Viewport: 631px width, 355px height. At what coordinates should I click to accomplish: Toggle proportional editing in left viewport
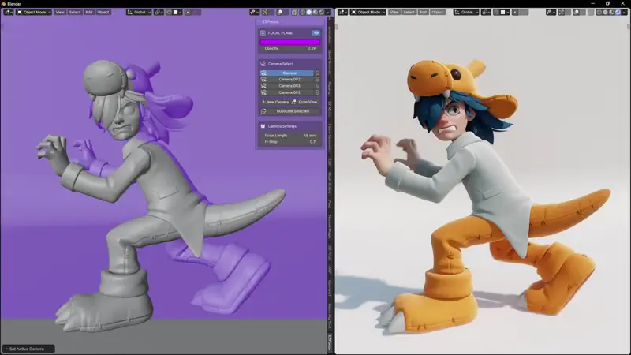(188, 12)
